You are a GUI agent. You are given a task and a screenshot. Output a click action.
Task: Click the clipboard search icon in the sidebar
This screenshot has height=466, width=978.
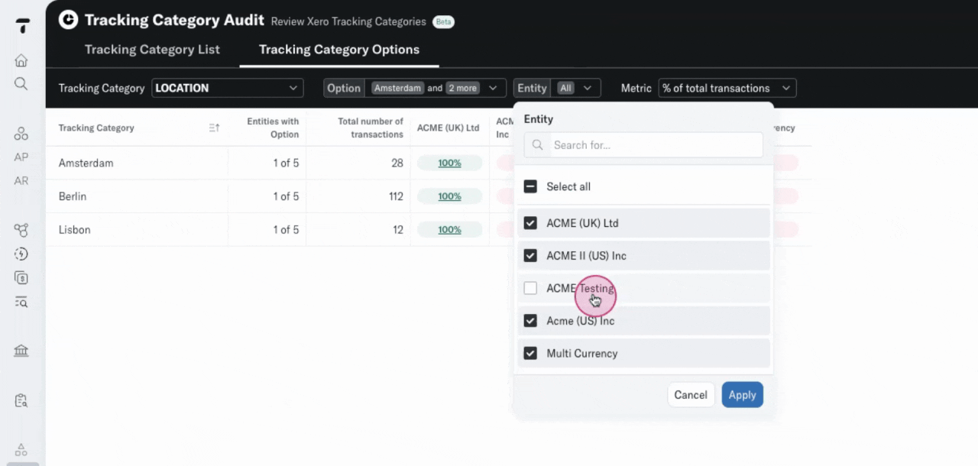[x=21, y=400]
